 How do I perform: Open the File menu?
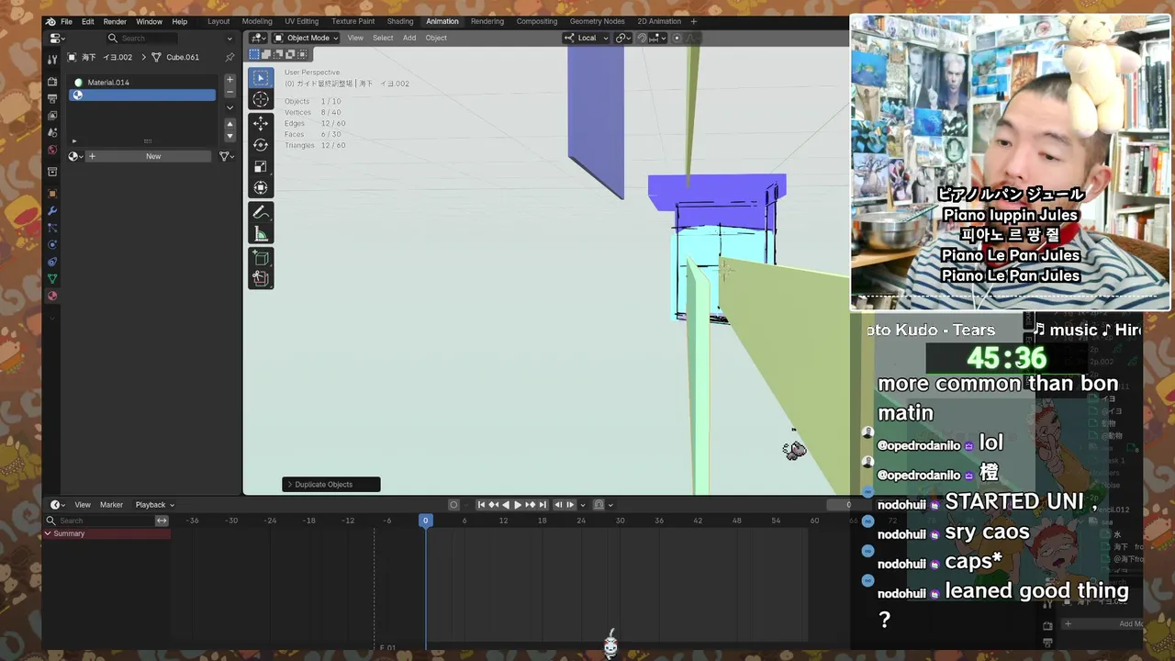point(66,21)
